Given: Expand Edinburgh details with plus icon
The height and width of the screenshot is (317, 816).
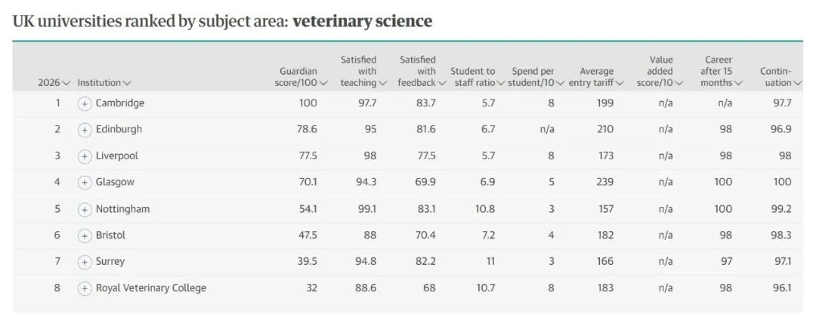Looking at the screenshot, I should pyautogui.click(x=85, y=130).
